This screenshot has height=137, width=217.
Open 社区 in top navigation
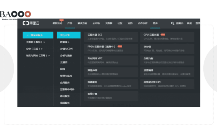click(120, 23)
